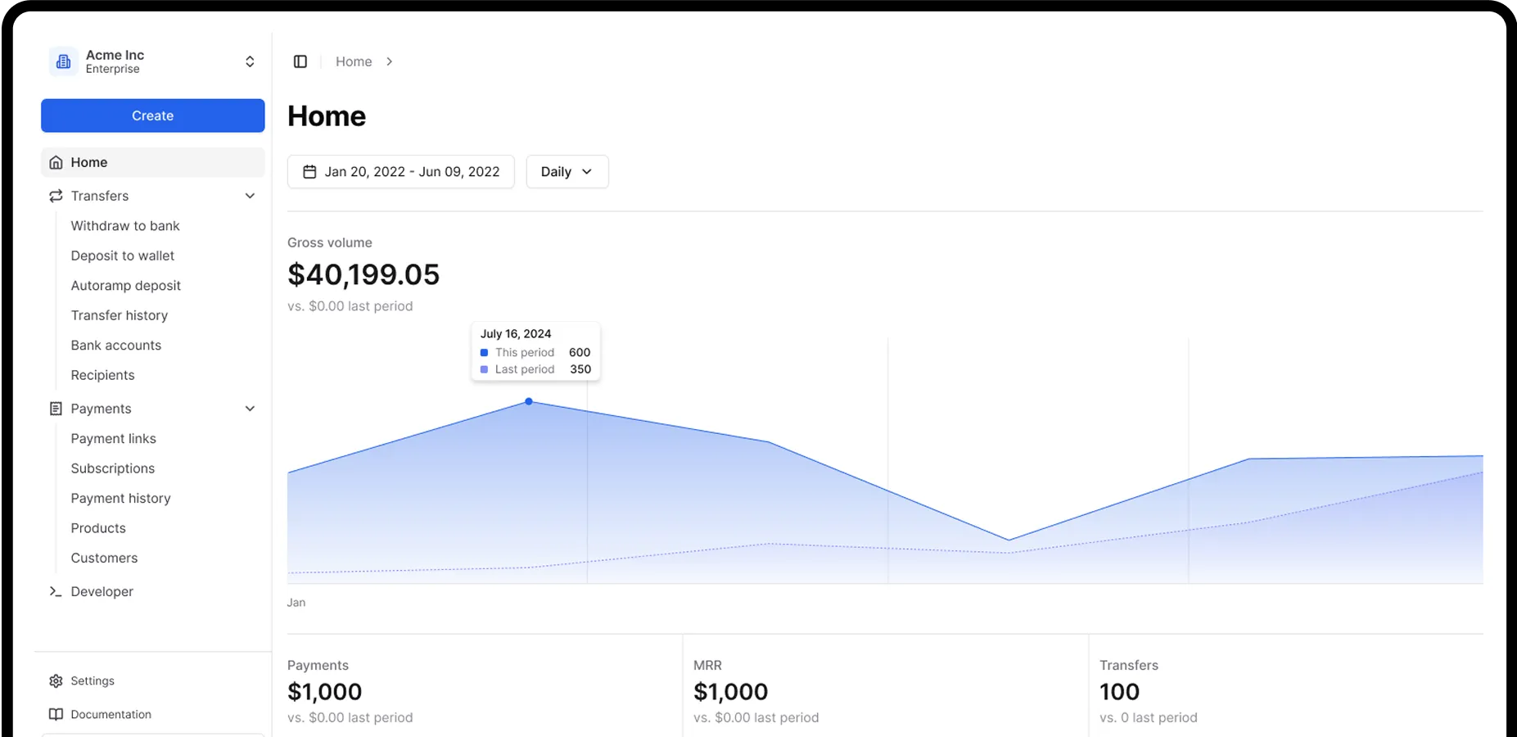Click the July 16, 2024 tooltip date

click(x=516, y=334)
